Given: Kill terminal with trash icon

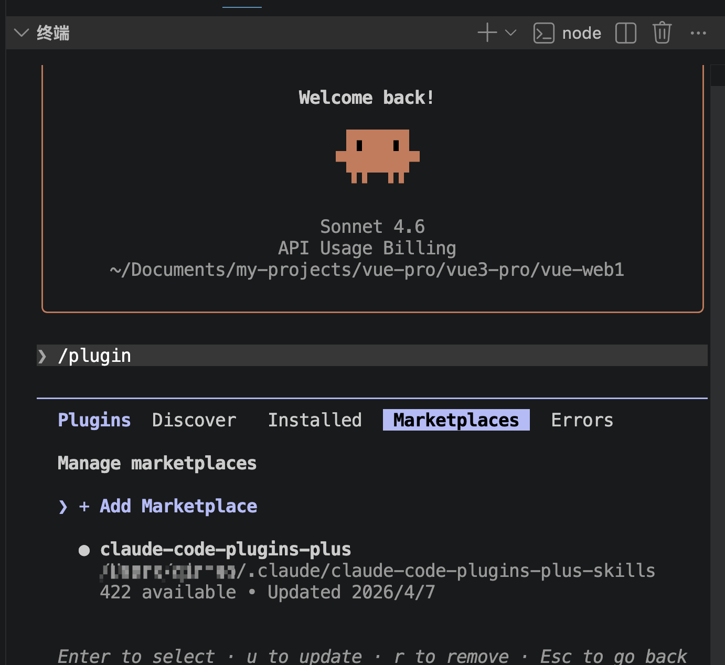Looking at the screenshot, I should click(x=662, y=33).
